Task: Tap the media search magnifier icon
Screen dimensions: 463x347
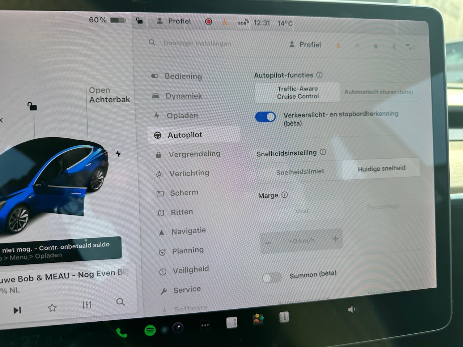Action: [120, 302]
